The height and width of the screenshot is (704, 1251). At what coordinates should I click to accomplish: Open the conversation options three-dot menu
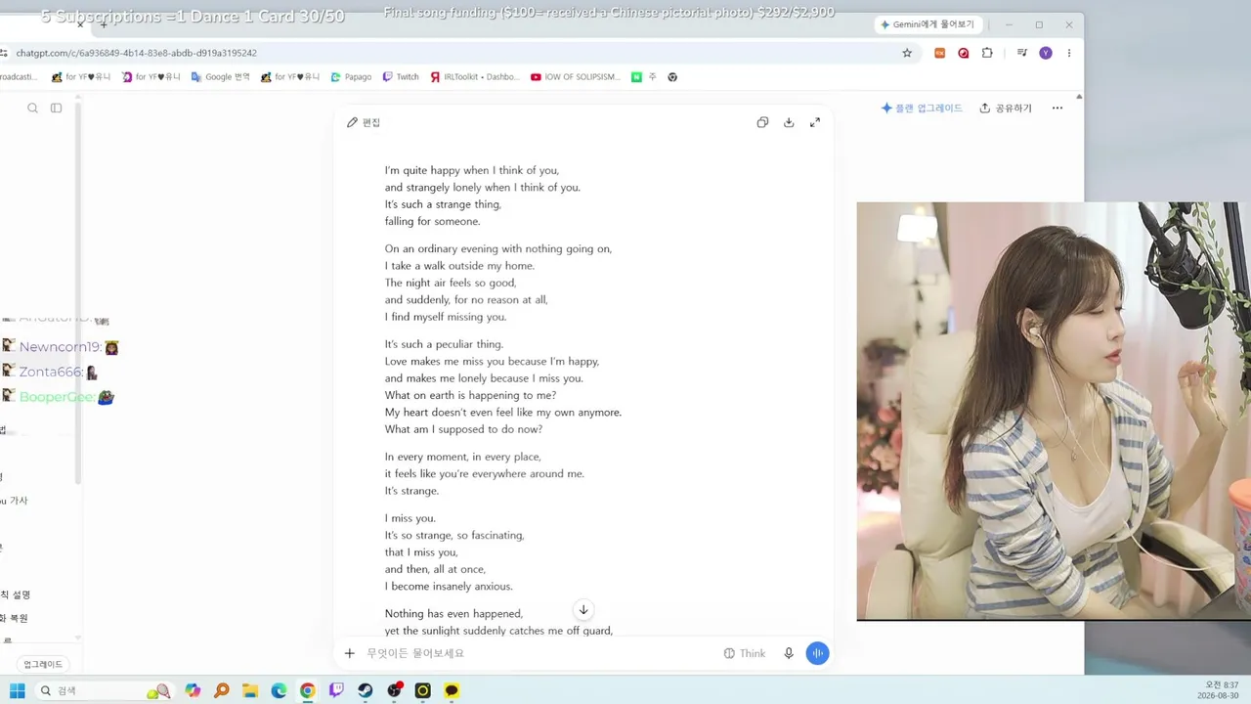point(1057,109)
